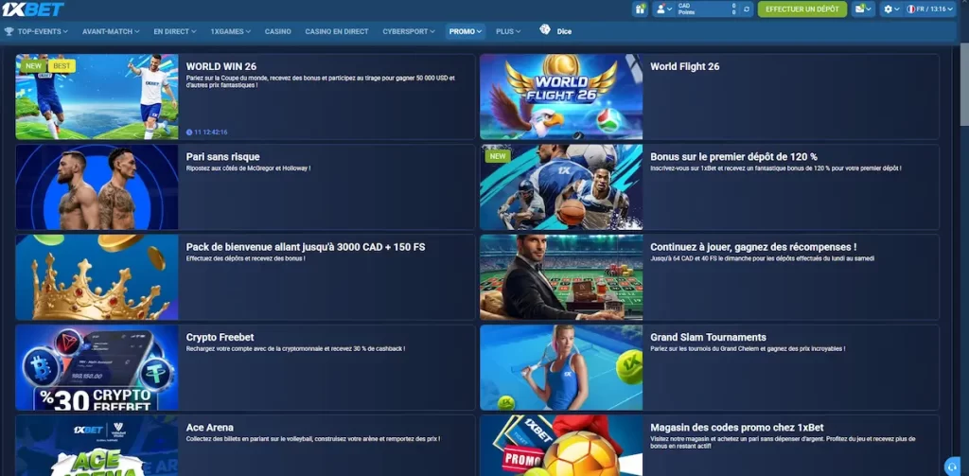Screen dimensions: 969x476
Task: Open Bonus sur le premier dépôt de 120 %
Action: click(x=733, y=157)
